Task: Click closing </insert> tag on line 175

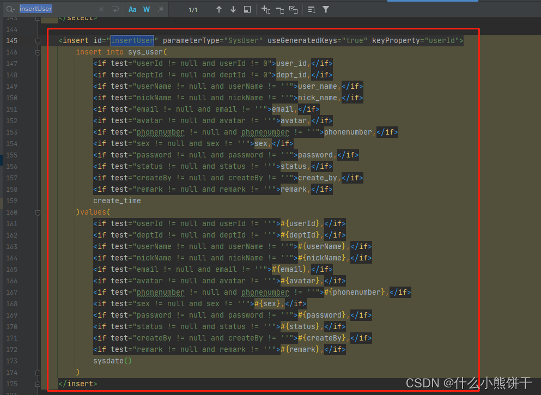Action: 78,384
